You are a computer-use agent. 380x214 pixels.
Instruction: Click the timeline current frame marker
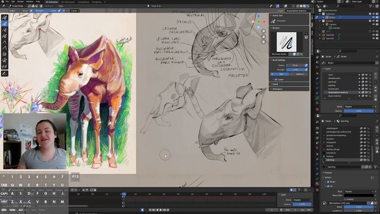coord(124,194)
